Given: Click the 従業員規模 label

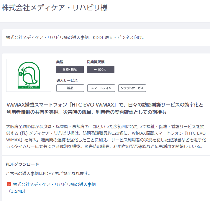Looking at the screenshot, I should tap(96, 62).
